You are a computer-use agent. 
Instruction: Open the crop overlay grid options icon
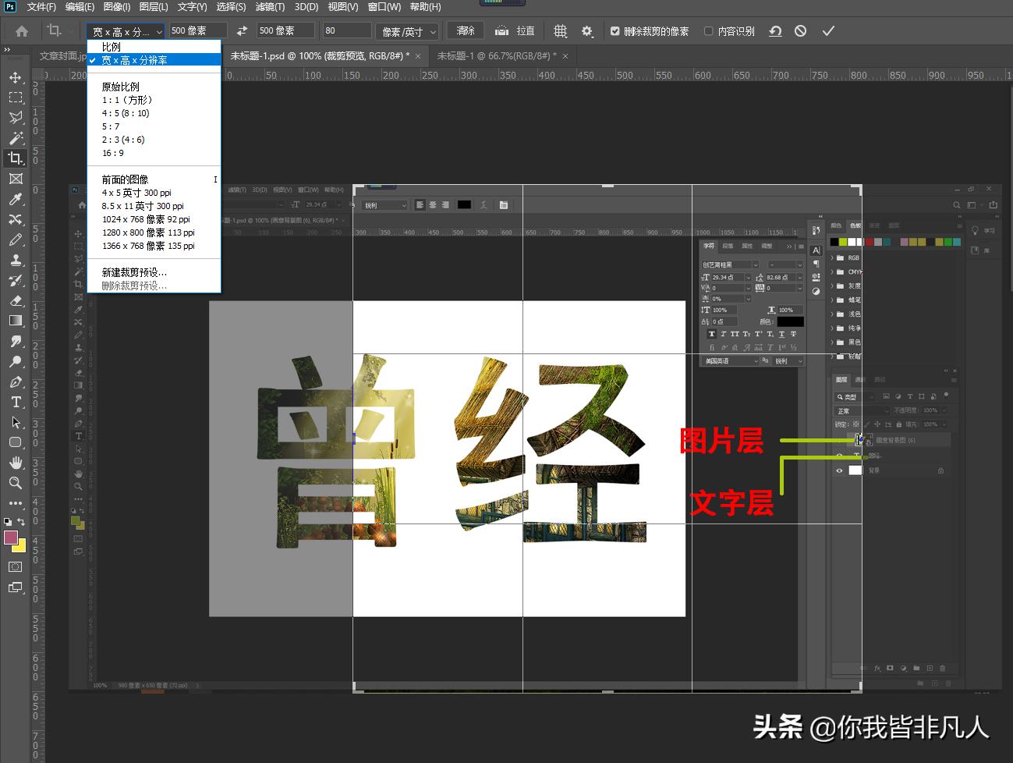click(560, 30)
